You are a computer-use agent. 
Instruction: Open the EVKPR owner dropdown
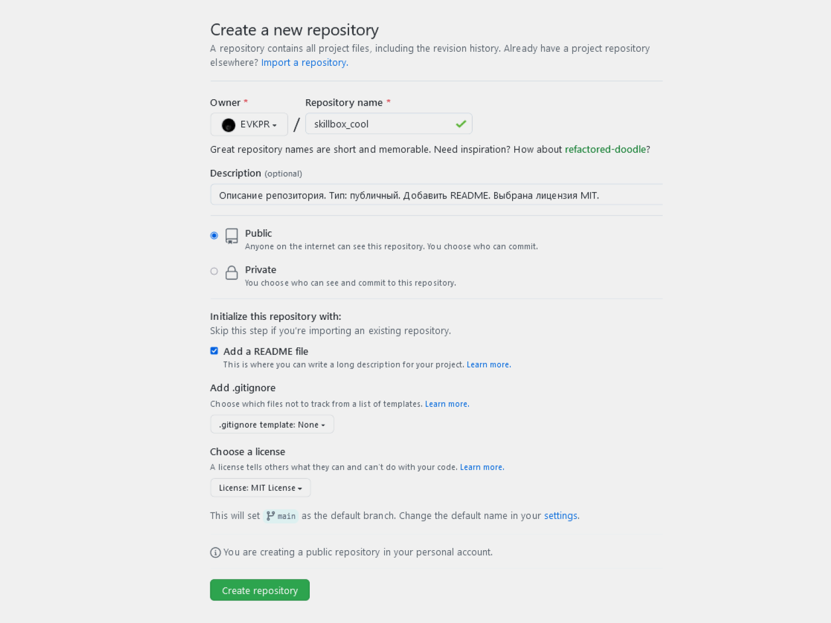point(249,125)
